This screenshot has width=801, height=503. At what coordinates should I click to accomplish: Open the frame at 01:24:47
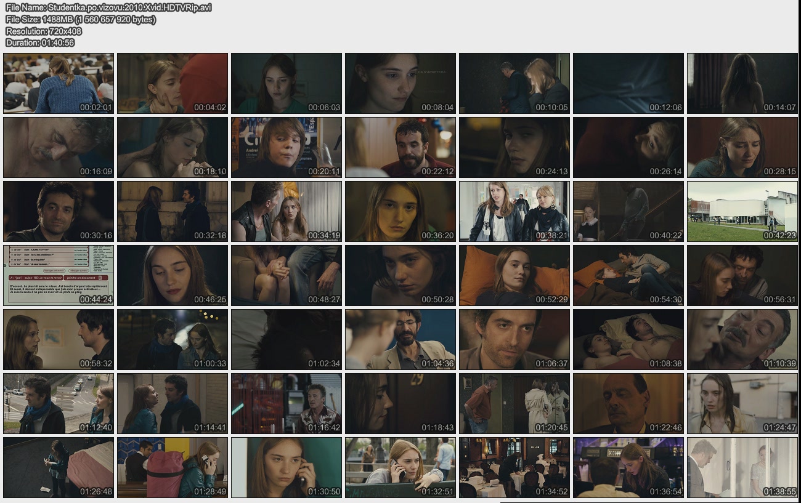tap(742, 403)
